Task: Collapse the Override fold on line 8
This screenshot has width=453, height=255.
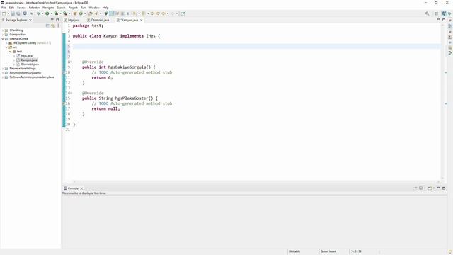Action: click(71, 62)
